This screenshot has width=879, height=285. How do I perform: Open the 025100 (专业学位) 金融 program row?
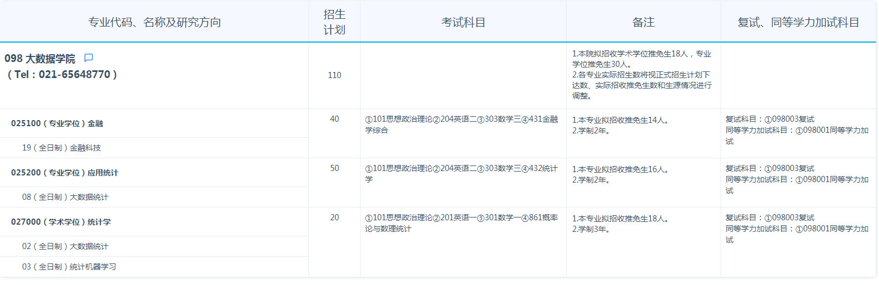pyautogui.click(x=57, y=123)
